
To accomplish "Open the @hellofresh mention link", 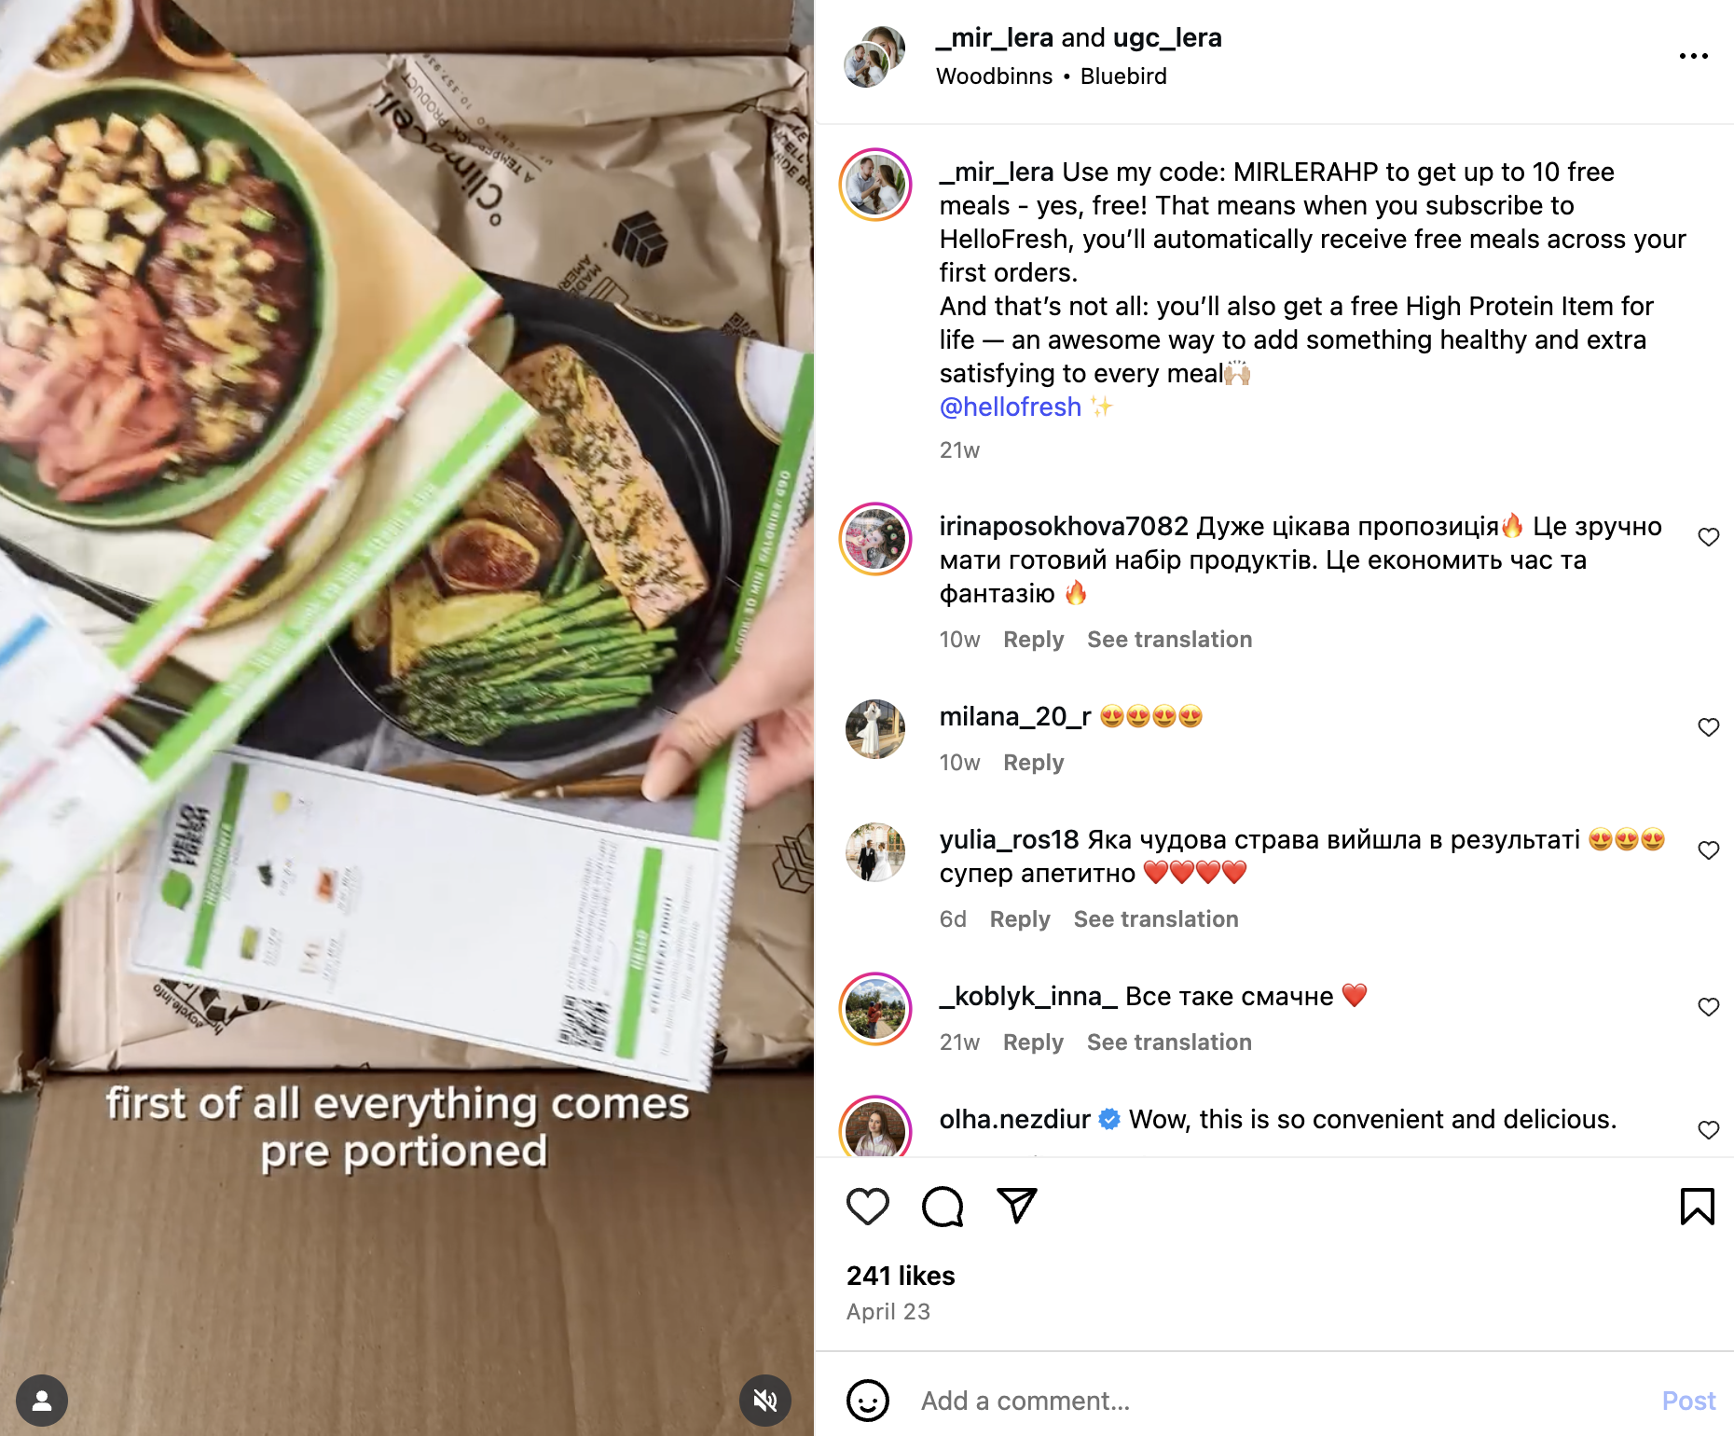I will click(x=1011, y=407).
